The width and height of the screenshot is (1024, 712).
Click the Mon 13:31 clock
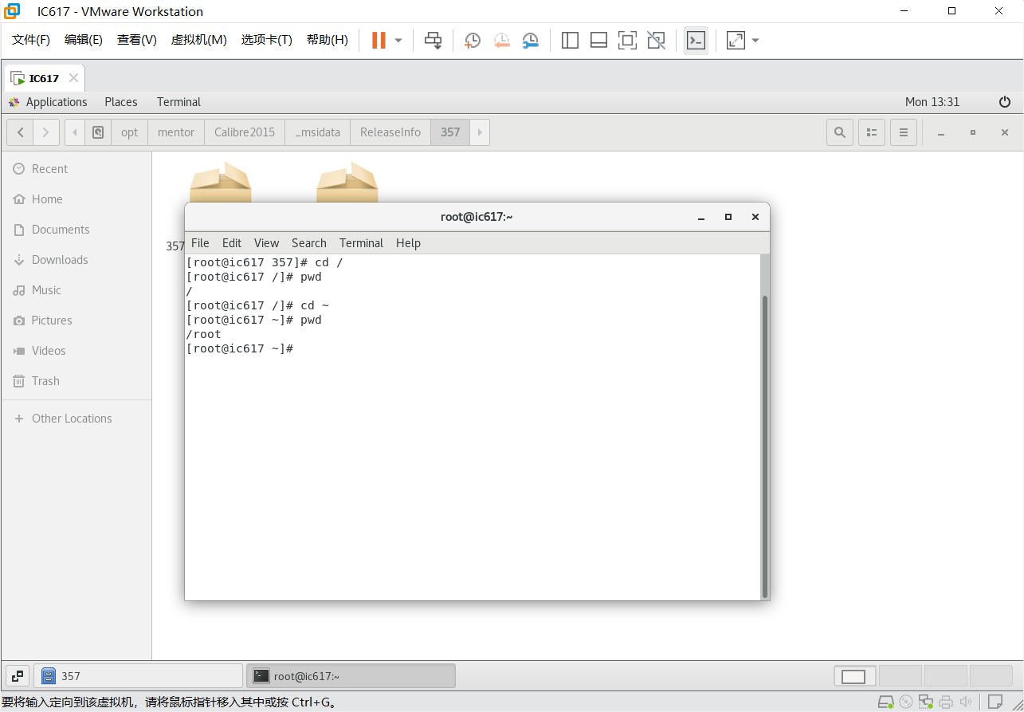click(932, 102)
